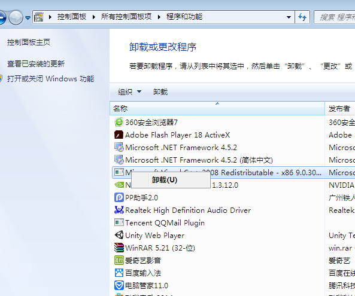Go to 所有控制面板项 in the breadcrumb
This screenshot has width=355, height=296.
click(126, 17)
